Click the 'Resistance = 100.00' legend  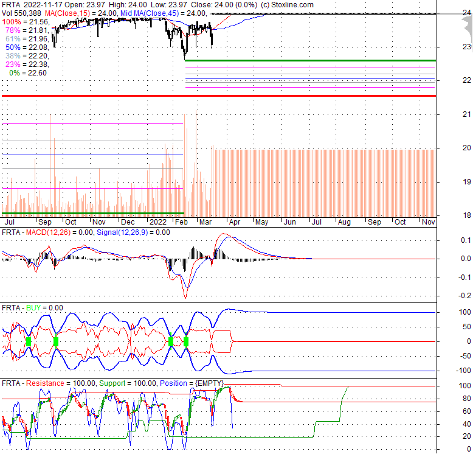tap(61, 383)
